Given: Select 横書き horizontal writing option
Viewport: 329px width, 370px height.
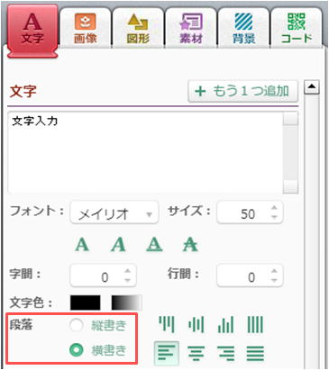Looking at the screenshot, I should coord(77,350).
